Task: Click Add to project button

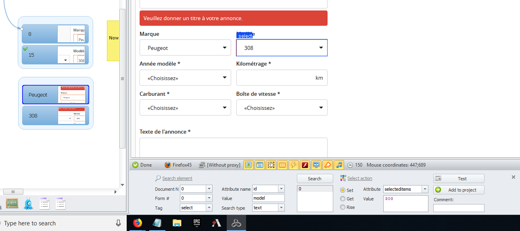Action: 459,190
